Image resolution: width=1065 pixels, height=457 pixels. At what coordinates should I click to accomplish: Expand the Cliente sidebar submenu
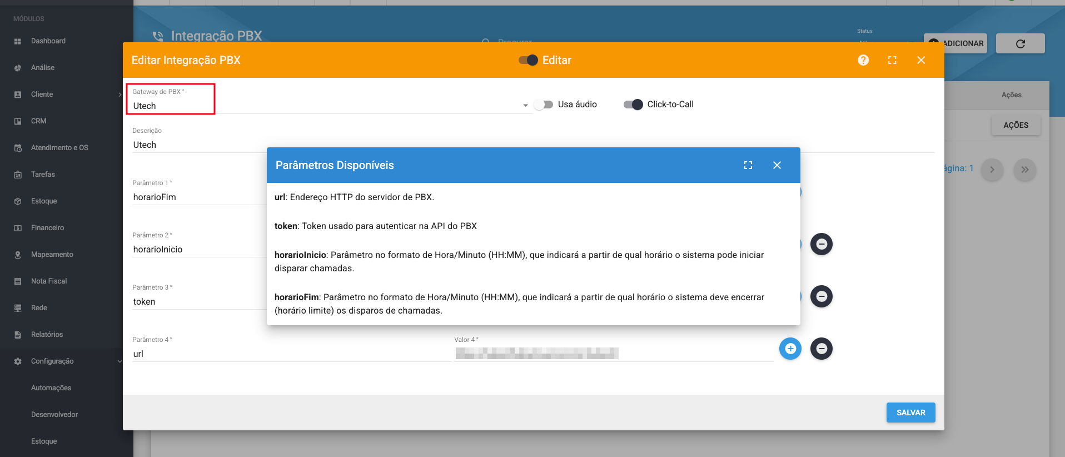coord(120,95)
